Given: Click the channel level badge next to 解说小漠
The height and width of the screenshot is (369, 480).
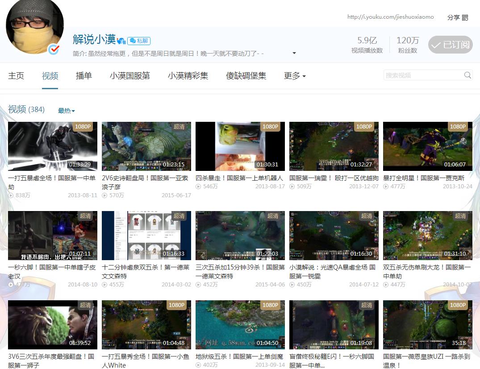Looking at the screenshot, I should [121, 41].
